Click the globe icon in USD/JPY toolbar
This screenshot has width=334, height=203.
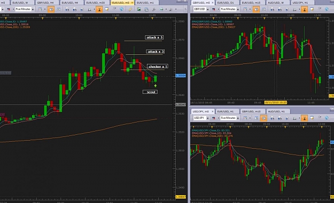327,118
